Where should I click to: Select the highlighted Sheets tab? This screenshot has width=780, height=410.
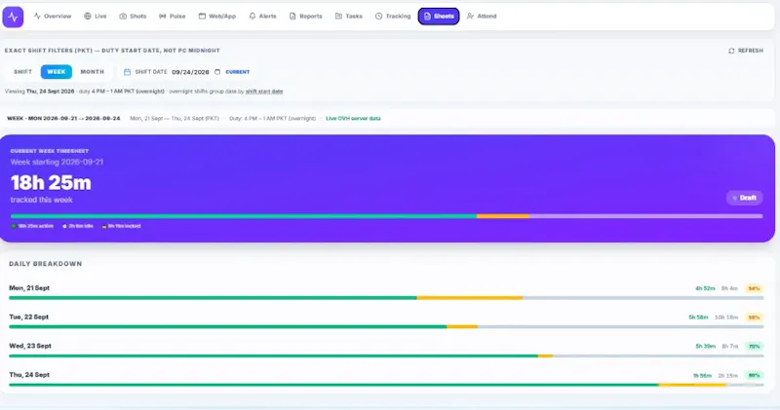click(x=439, y=17)
